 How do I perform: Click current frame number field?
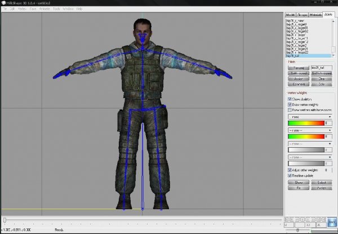click(289, 225)
